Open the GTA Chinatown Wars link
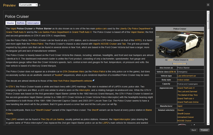 pos(73,71)
